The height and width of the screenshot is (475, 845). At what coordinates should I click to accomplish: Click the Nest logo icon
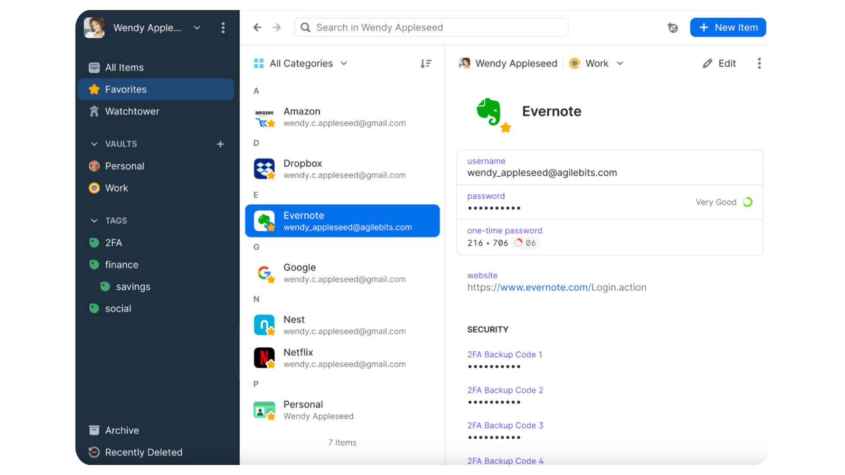click(265, 325)
